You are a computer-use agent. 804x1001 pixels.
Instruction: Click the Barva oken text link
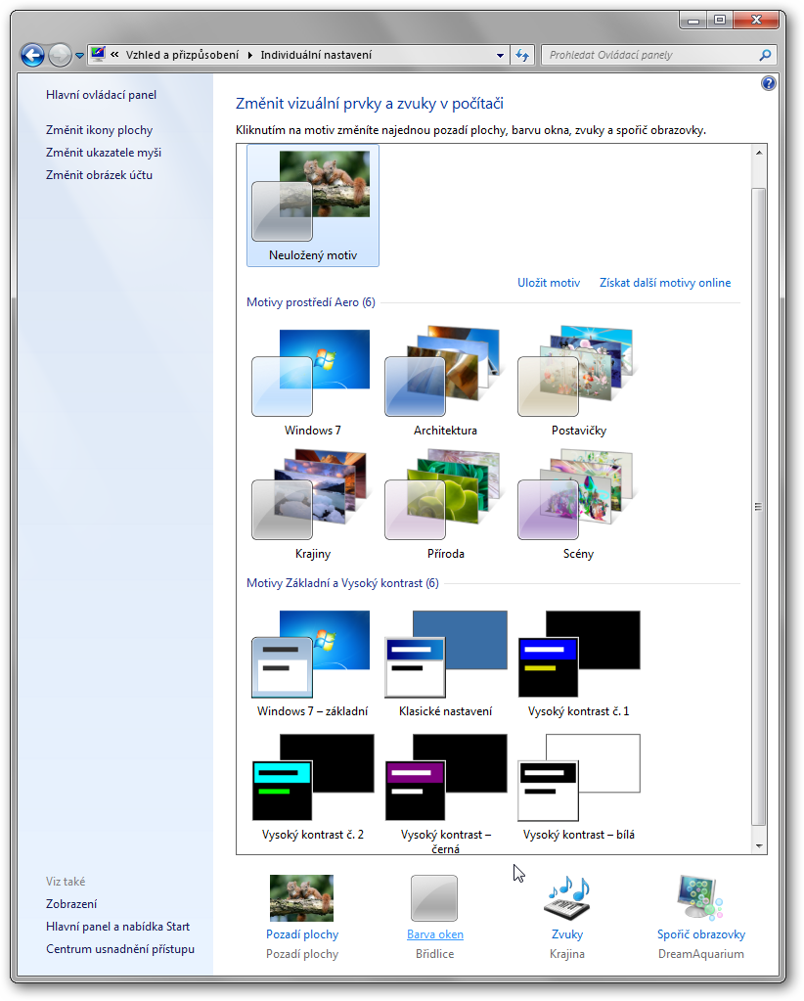(x=434, y=934)
